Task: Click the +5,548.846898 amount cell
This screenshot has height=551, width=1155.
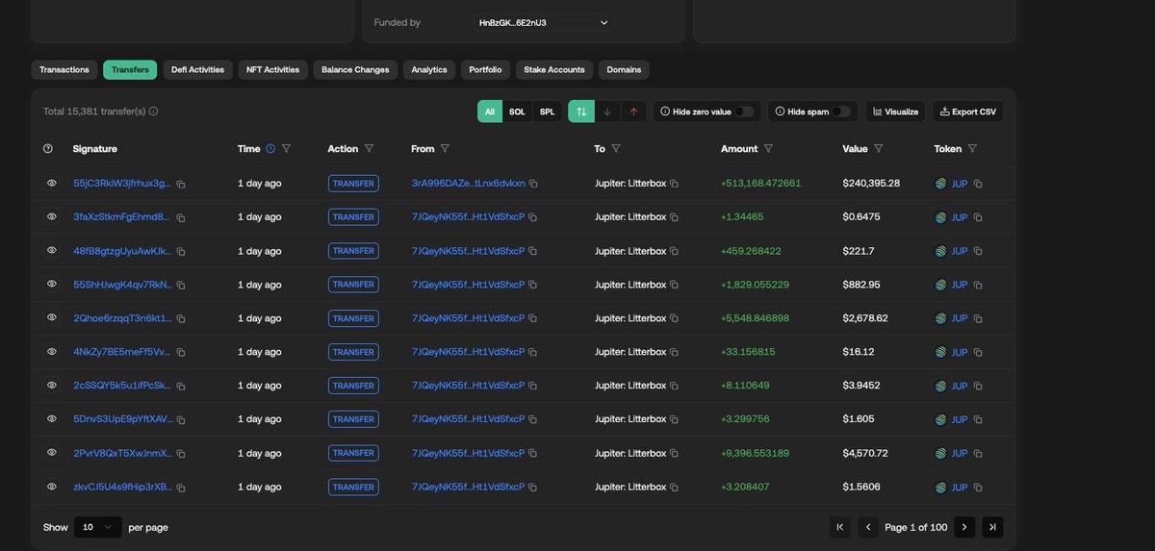Action: coord(755,318)
